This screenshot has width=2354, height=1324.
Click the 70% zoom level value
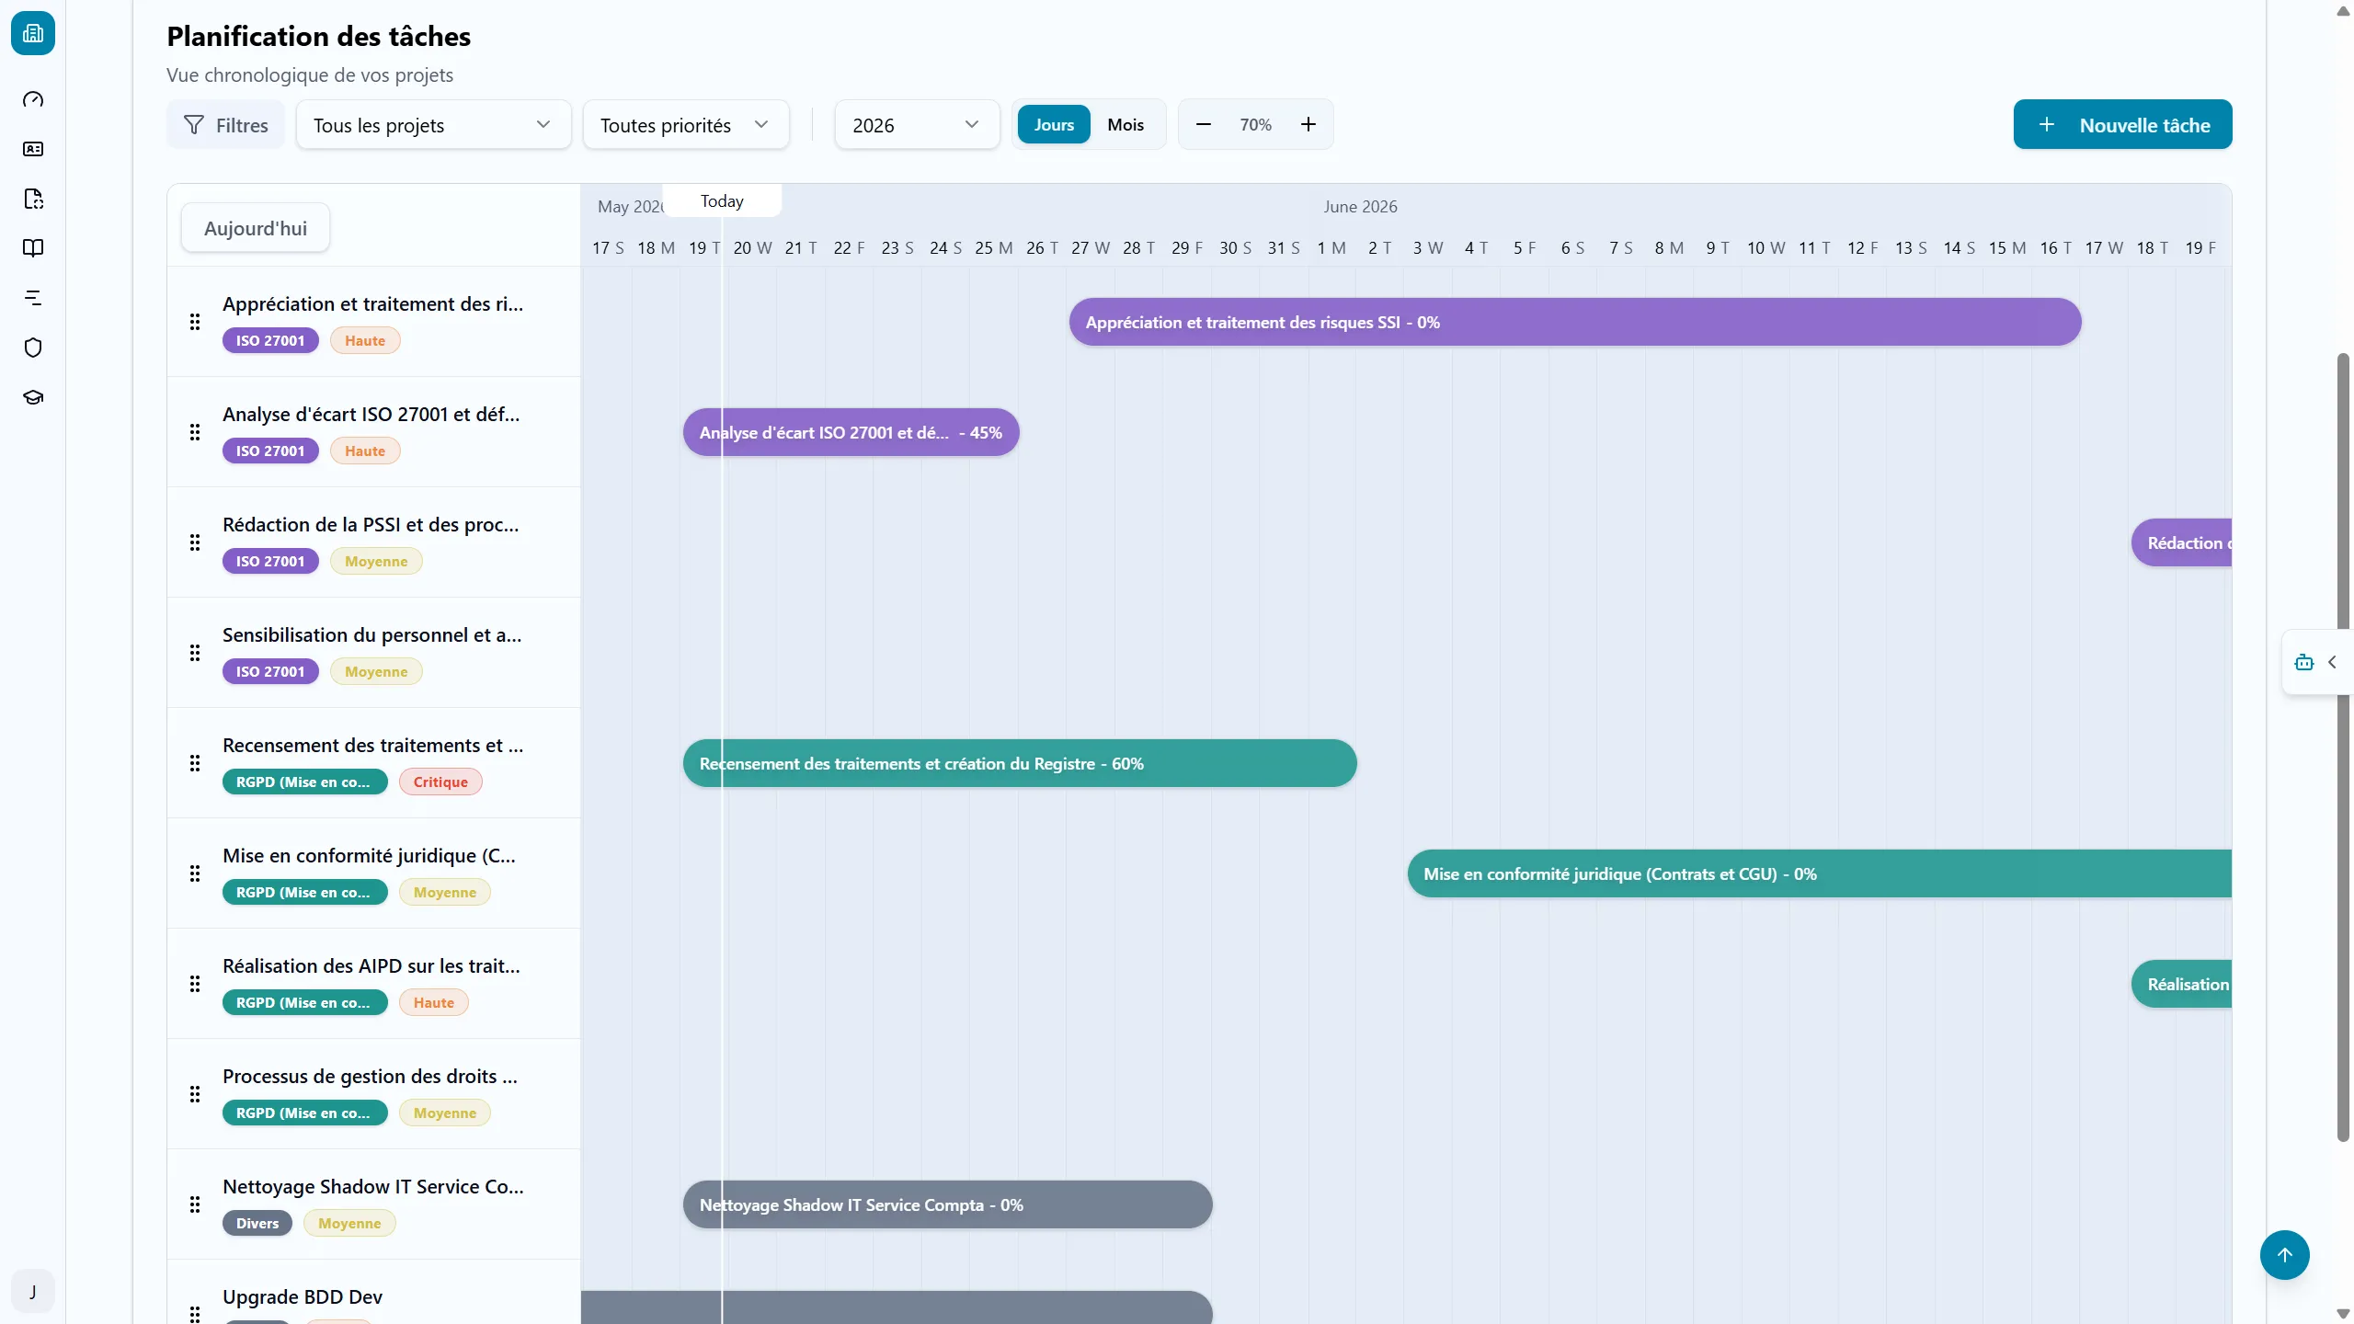coord(1255,124)
